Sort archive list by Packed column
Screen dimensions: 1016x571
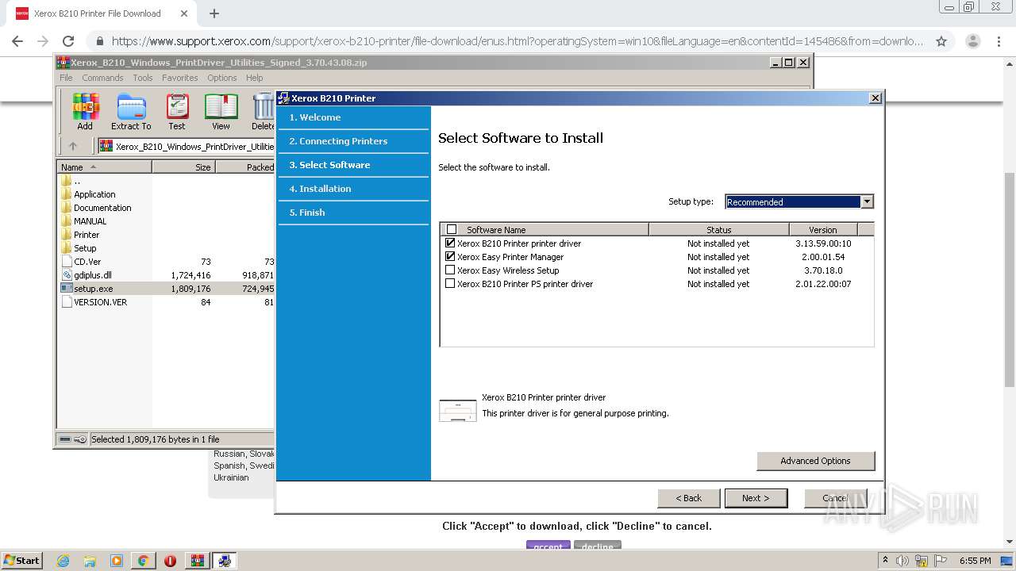245,167
